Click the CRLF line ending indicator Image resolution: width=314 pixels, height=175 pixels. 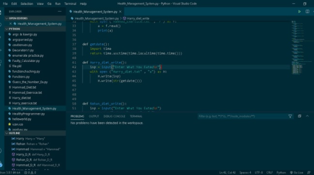(x=270, y=173)
